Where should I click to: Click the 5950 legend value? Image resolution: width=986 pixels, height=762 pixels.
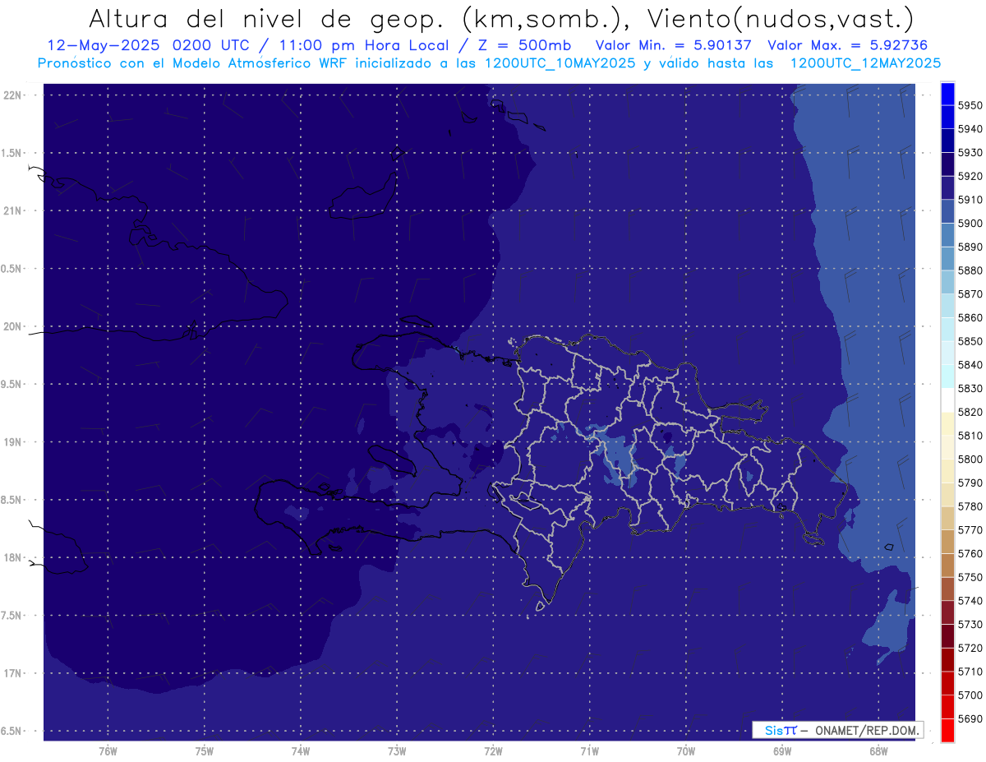click(x=970, y=105)
